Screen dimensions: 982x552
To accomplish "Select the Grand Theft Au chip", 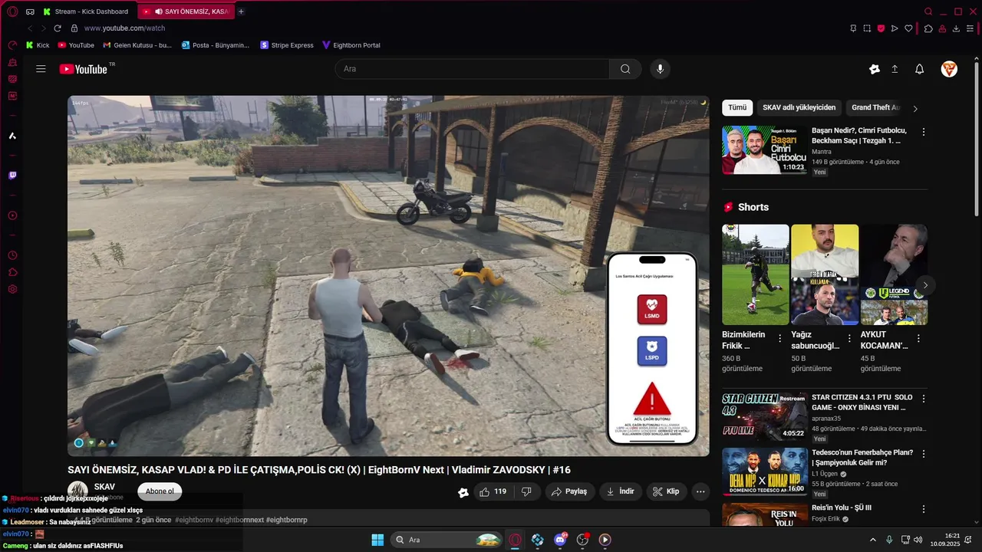I will click(875, 107).
